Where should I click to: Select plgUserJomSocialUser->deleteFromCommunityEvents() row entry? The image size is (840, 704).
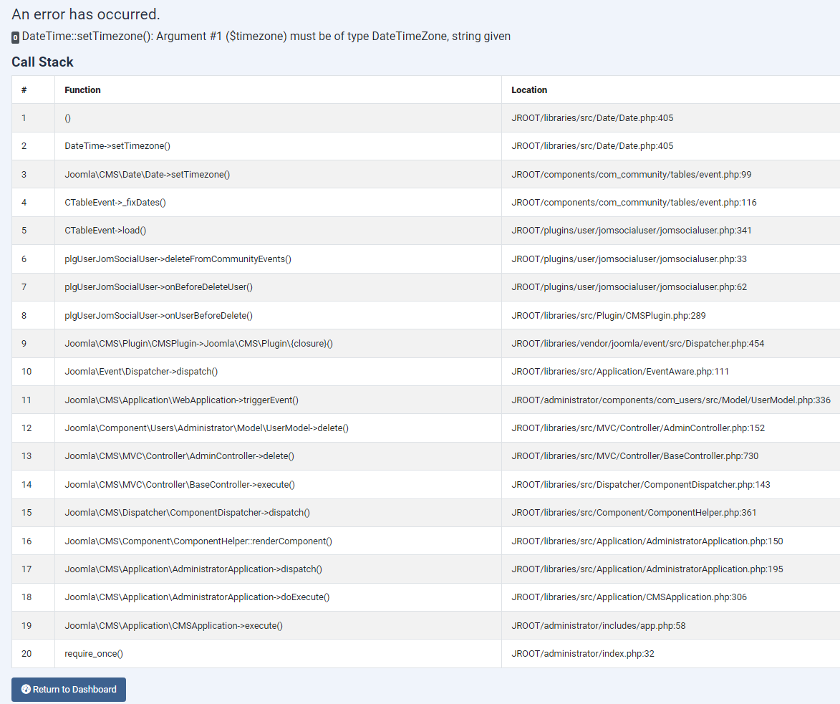pyautogui.click(x=178, y=259)
